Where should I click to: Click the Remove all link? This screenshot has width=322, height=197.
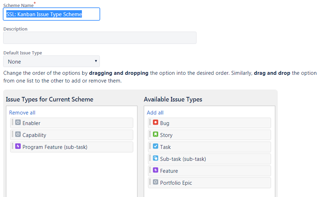pos(22,113)
